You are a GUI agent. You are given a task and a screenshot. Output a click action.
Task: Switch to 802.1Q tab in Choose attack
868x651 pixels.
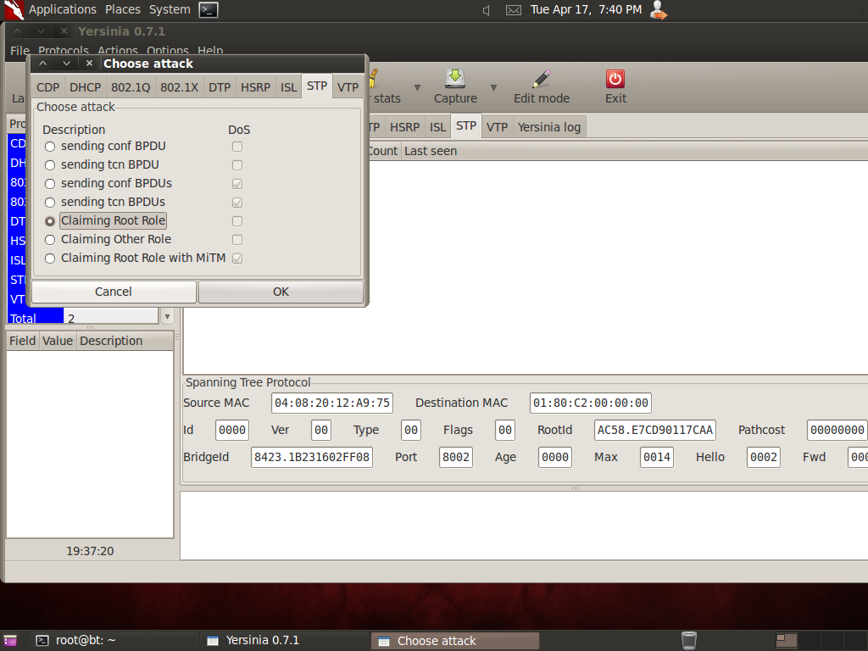[131, 87]
